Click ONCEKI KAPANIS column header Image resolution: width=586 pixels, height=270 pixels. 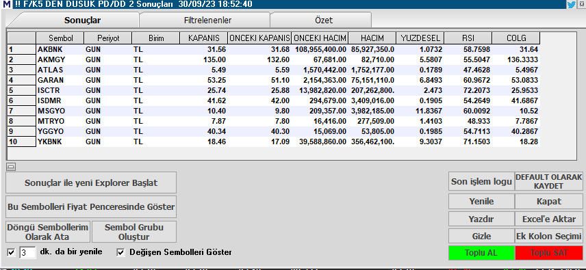(x=259, y=38)
